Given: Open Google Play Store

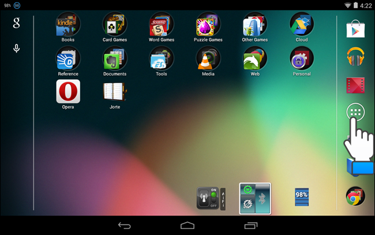Looking at the screenshot, I should point(355,29).
